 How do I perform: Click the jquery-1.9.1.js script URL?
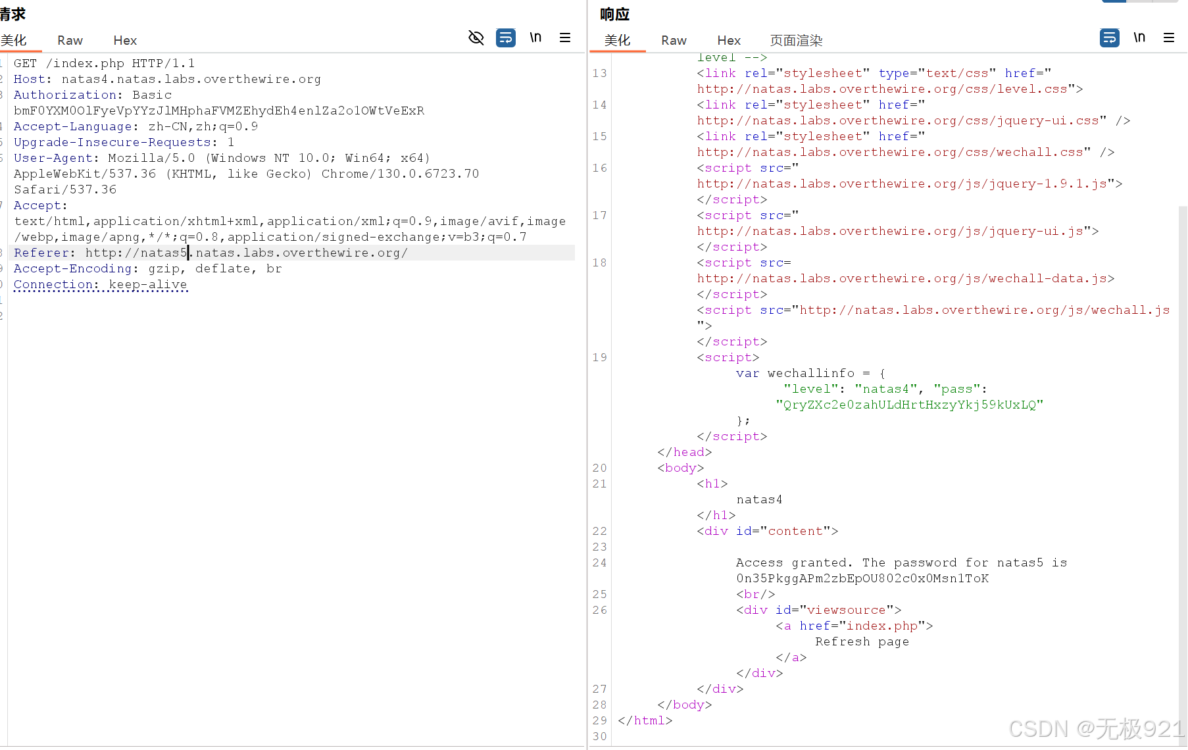[x=902, y=184]
